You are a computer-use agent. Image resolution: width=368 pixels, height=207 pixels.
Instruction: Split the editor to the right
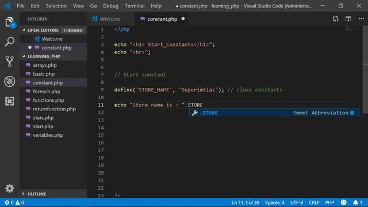pyautogui.click(x=348, y=19)
